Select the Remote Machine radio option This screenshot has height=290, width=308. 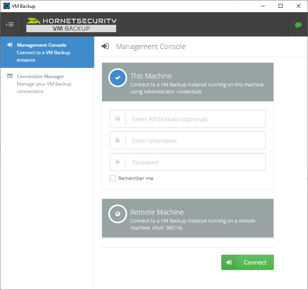pos(118,214)
